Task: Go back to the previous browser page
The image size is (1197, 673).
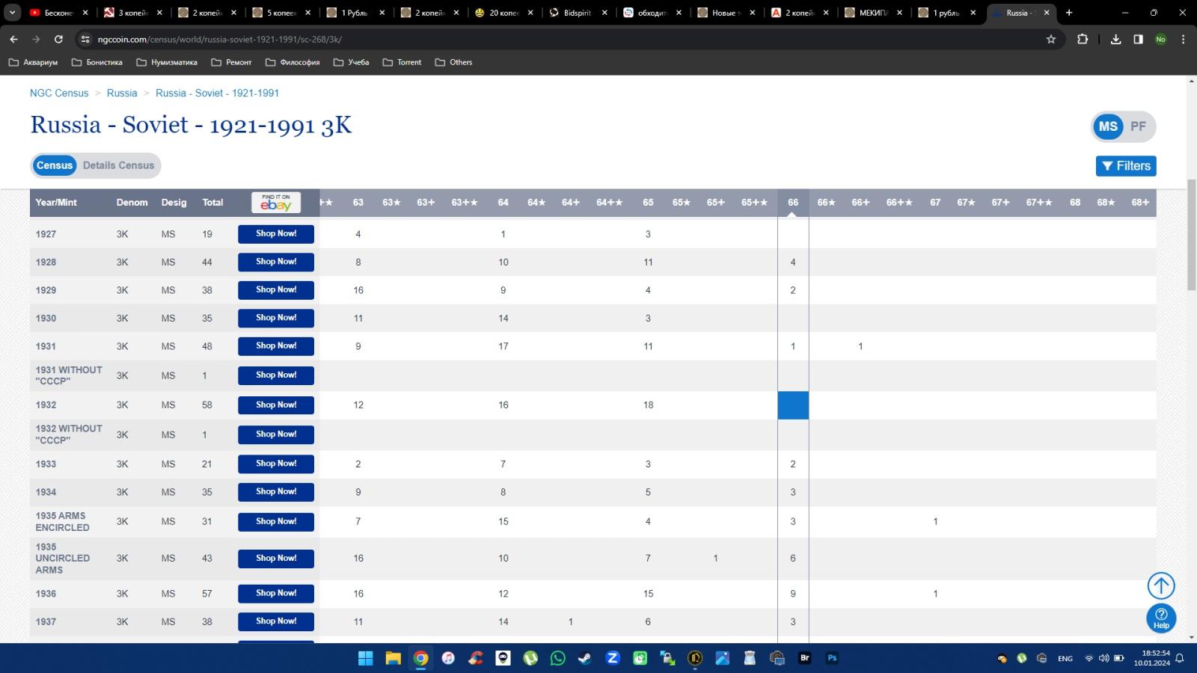Action: click(x=13, y=39)
